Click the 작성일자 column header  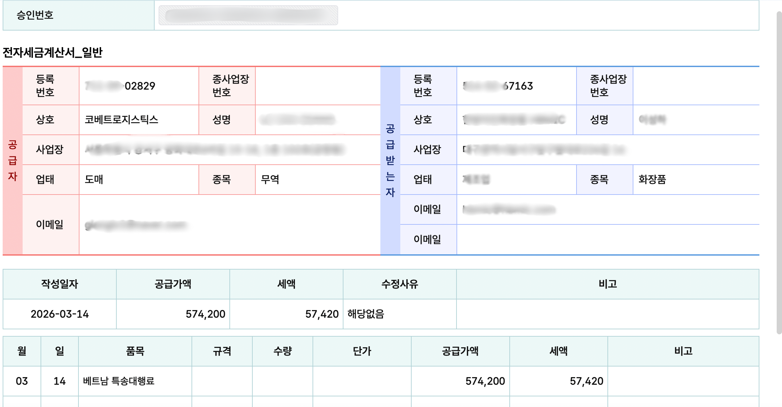pos(60,284)
